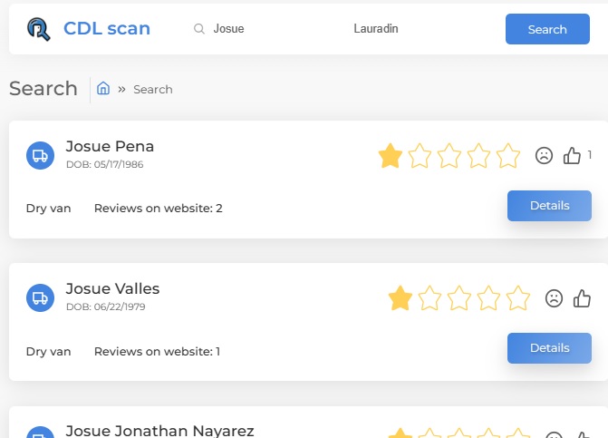The height and width of the screenshot is (438, 608).
Task: Click the blue Search button
Action: (547, 29)
